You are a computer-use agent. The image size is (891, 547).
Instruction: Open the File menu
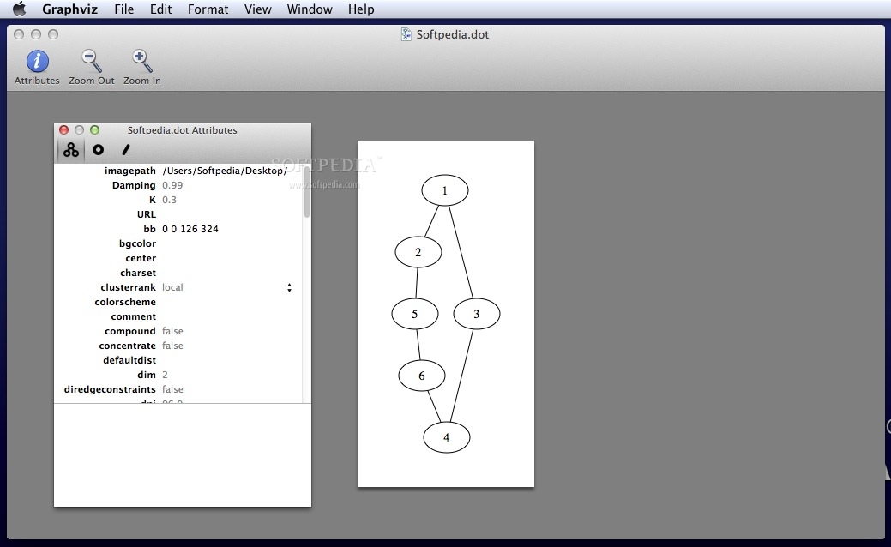coord(123,9)
